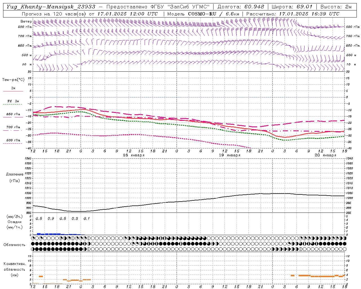The width and height of the screenshot is (361, 289).
Task: Click the Облачность cloud cover label
Action: tap(14, 245)
